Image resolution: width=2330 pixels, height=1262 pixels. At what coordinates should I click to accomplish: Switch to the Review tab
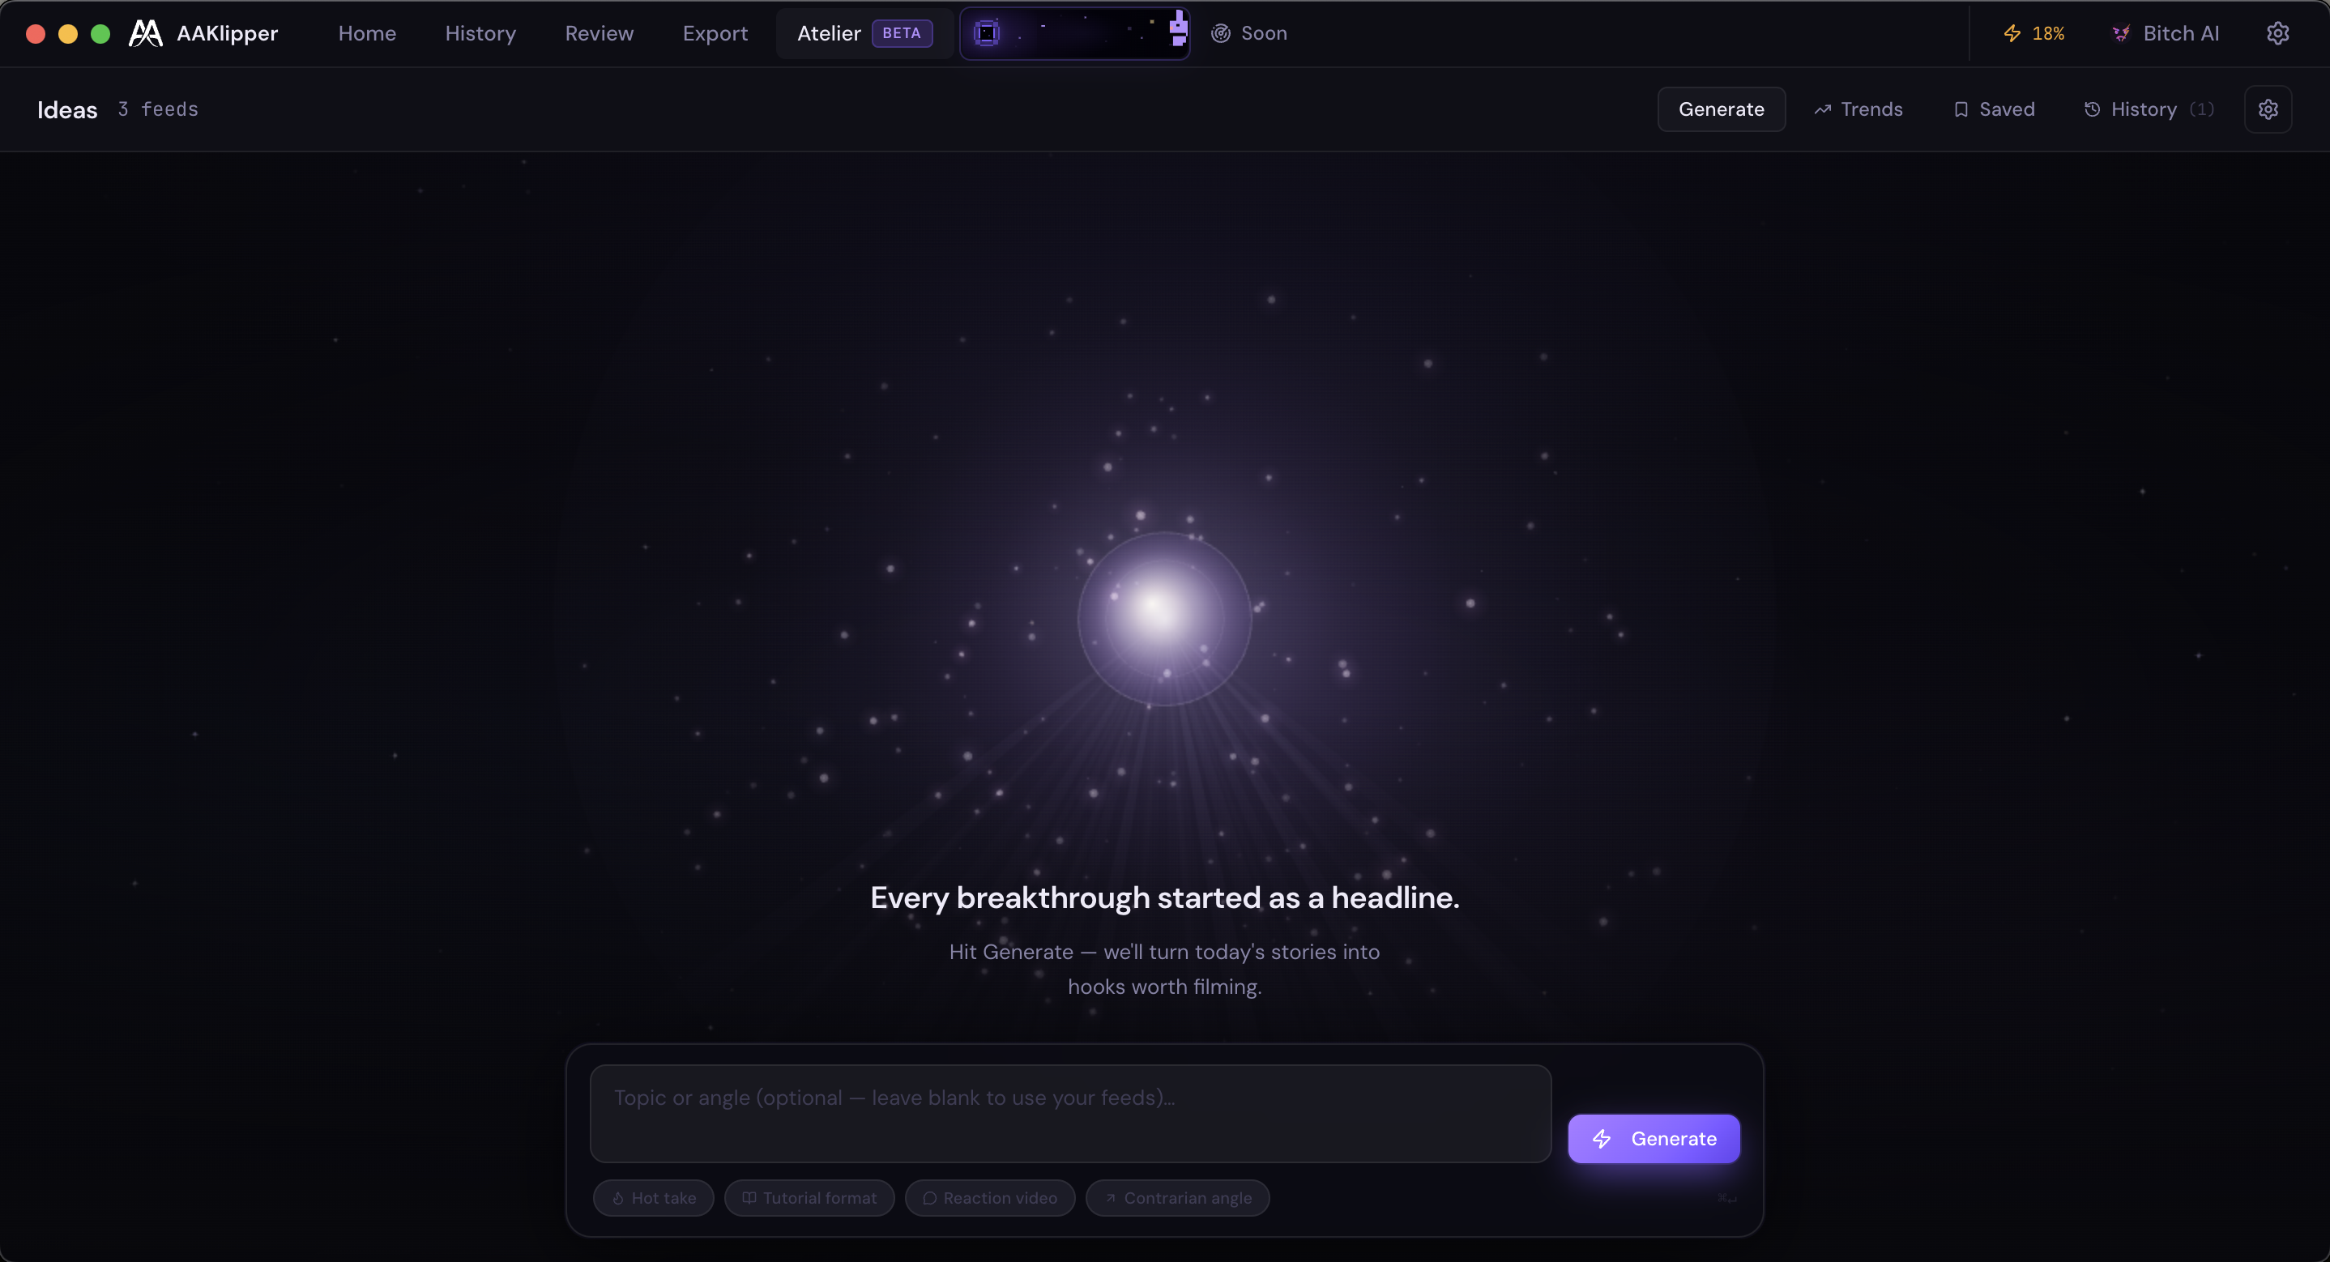coord(599,33)
